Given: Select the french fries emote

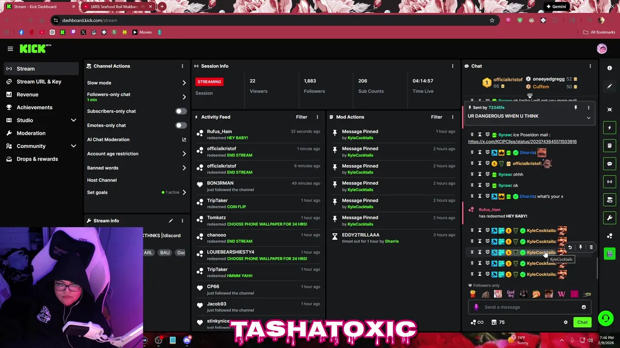Looking at the screenshot, I should pyautogui.click(x=473, y=294).
